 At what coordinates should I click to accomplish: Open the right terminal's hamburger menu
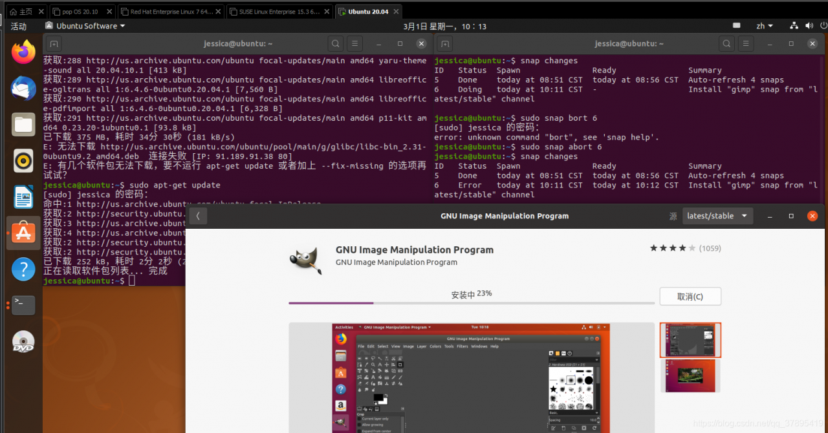pyautogui.click(x=745, y=44)
